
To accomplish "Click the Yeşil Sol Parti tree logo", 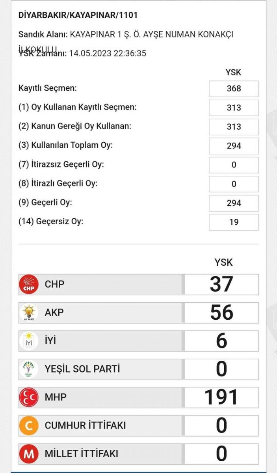I will (29, 369).
